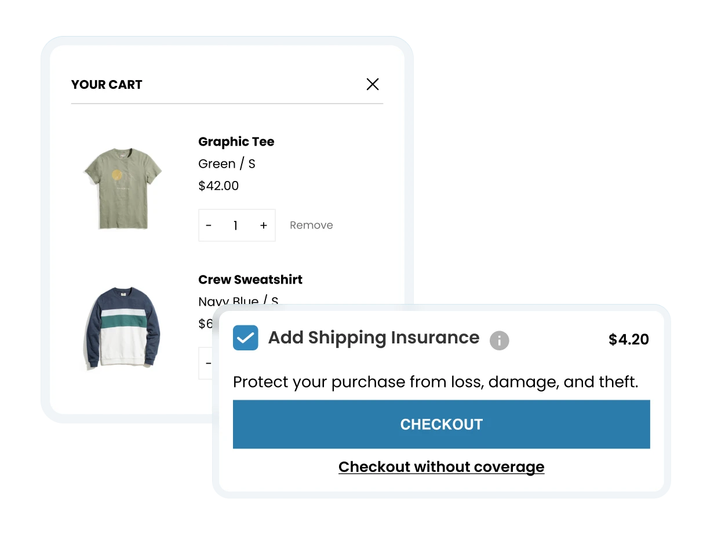The height and width of the screenshot is (536, 714).
Task: Click the Protect your purchase description
Action: click(x=435, y=382)
